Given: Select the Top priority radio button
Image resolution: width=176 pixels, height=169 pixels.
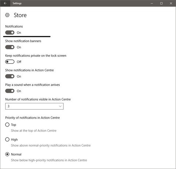Looking at the screenshot, I should click(7, 125).
